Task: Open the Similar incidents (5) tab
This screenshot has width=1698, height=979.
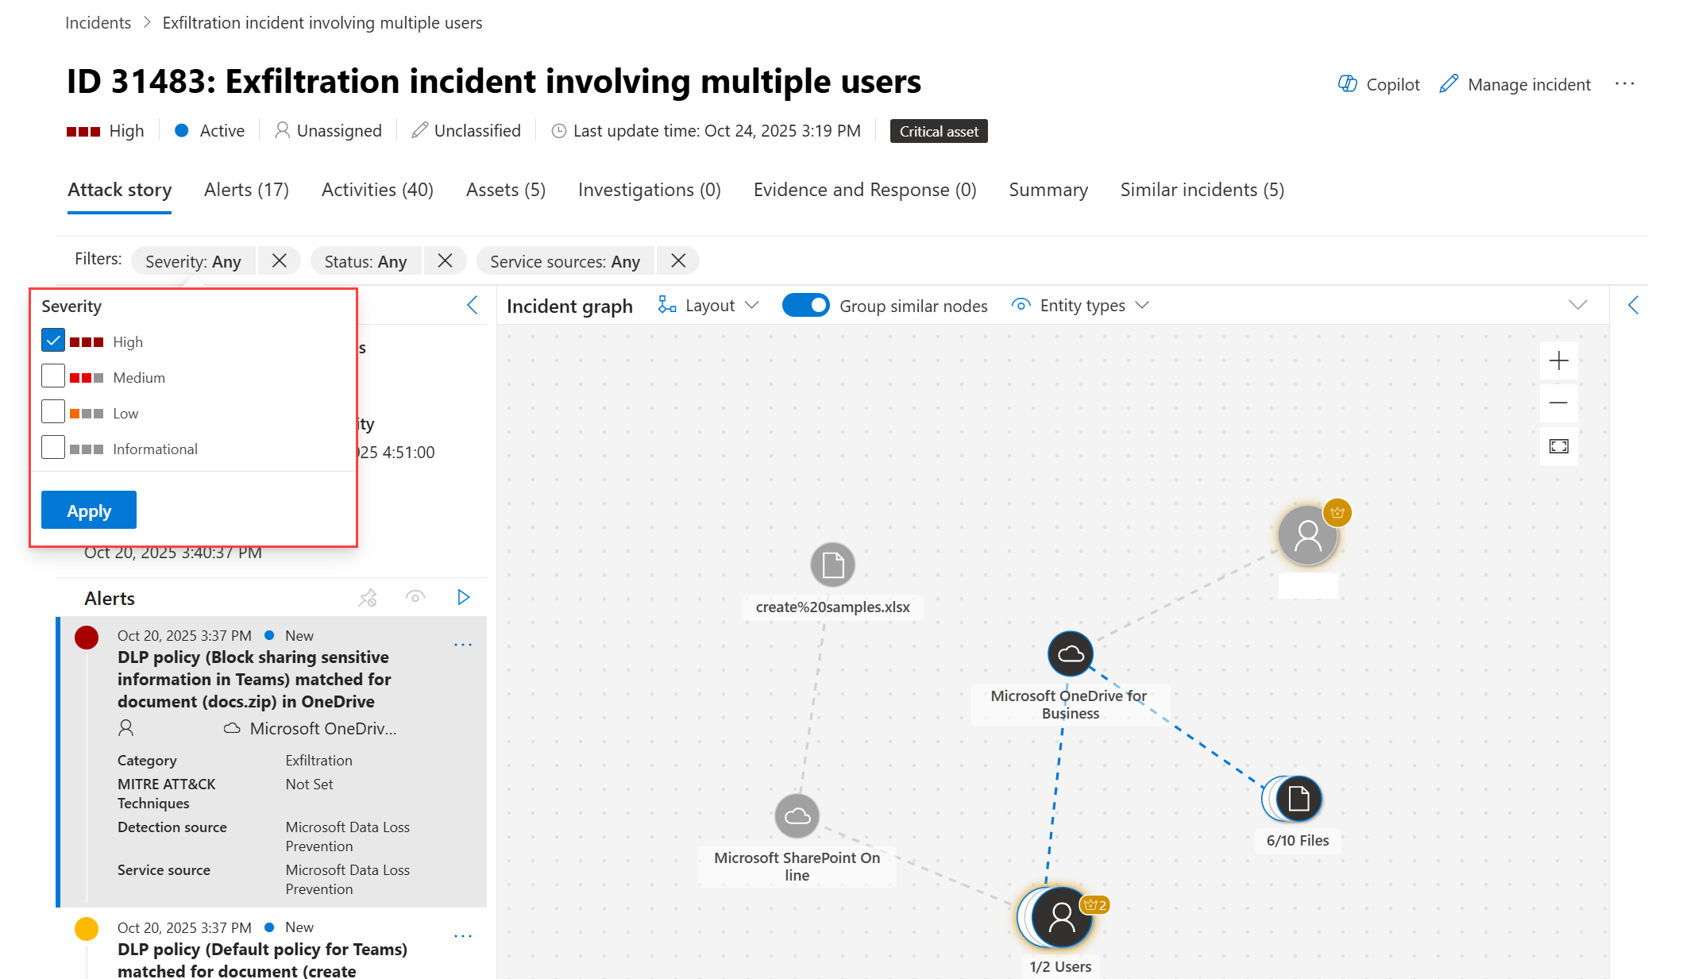Action: [x=1202, y=190]
